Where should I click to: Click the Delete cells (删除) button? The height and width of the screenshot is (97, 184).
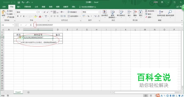135,14
